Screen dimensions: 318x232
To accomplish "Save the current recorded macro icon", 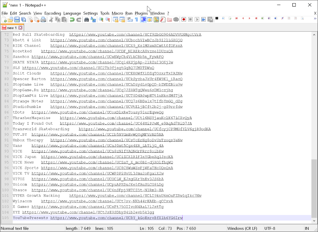I will click(210, 19).
